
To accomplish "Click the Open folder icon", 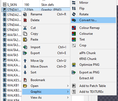I will 25,86.
